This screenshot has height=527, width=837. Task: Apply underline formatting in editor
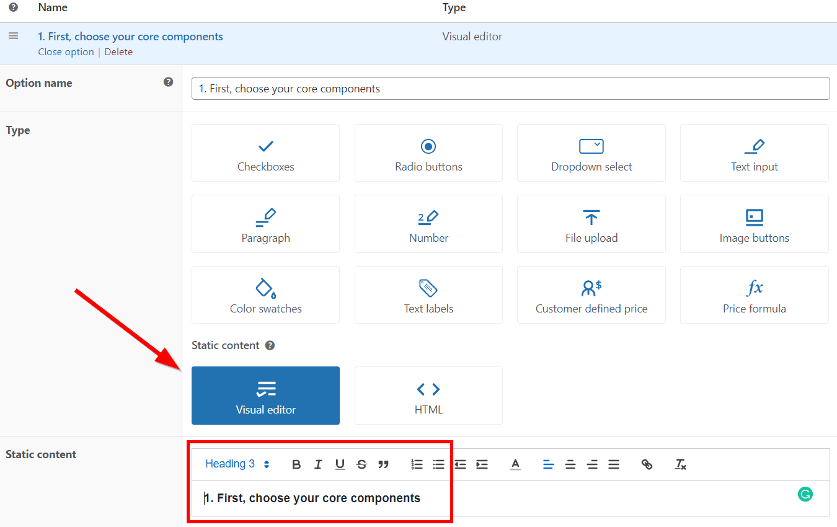340,464
